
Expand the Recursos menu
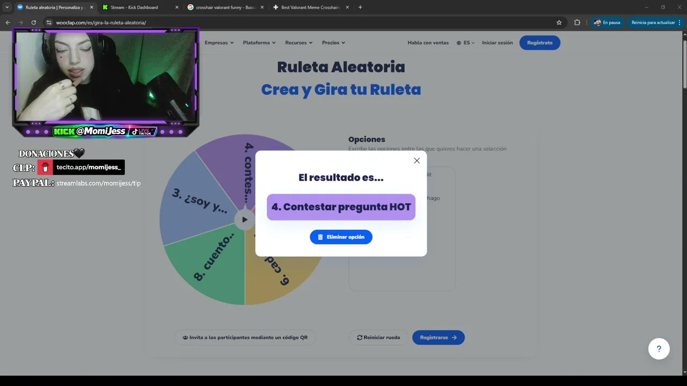[x=299, y=43]
